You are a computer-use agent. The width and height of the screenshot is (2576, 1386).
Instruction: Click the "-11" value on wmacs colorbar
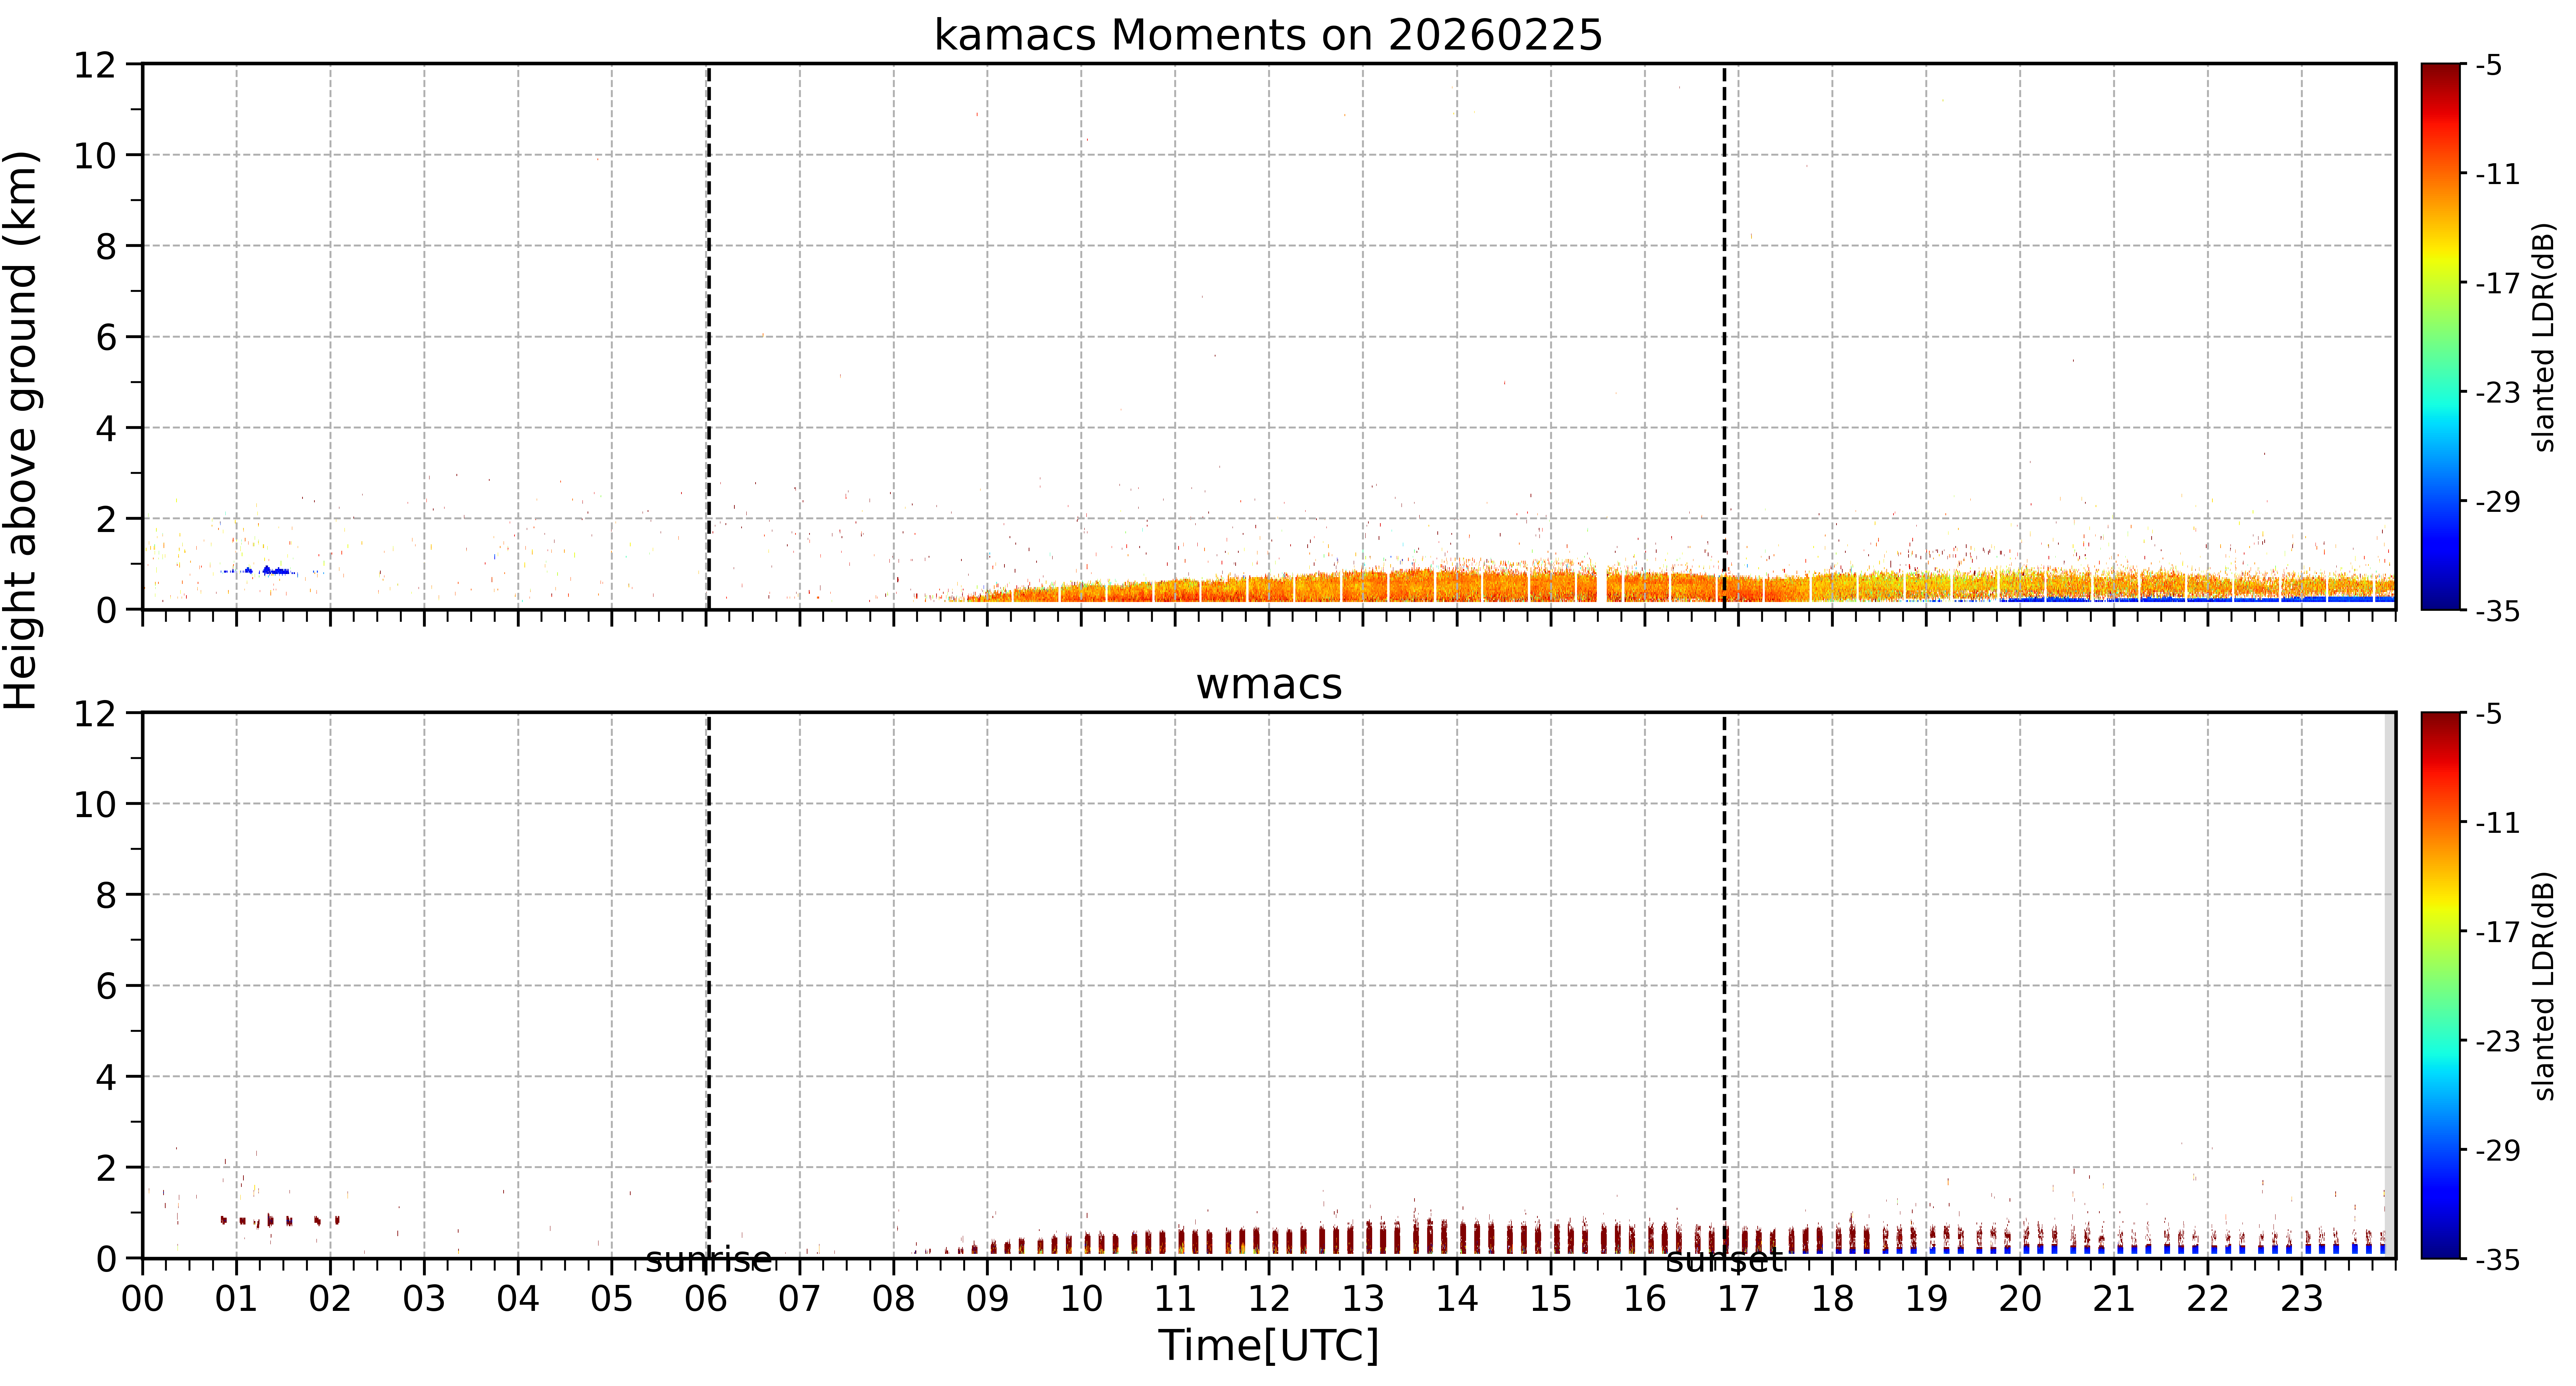[2497, 823]
